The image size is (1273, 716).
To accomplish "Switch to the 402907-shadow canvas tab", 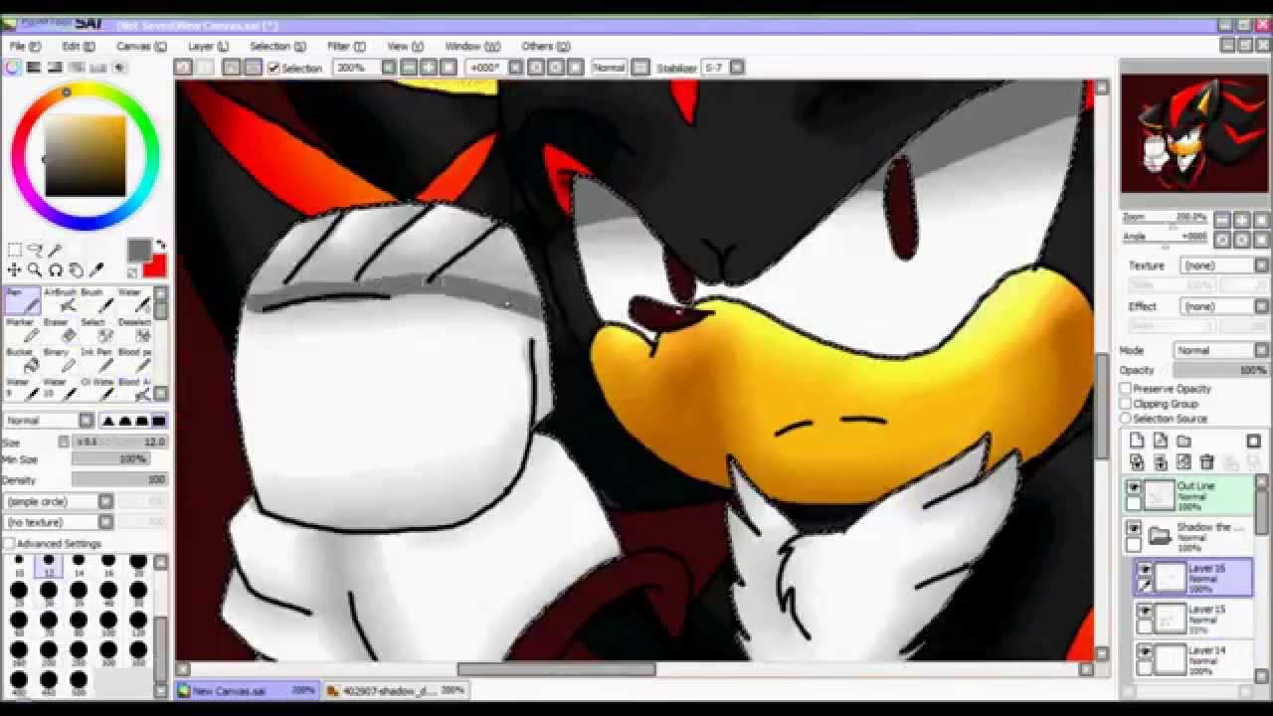I will tap(396, 690).
